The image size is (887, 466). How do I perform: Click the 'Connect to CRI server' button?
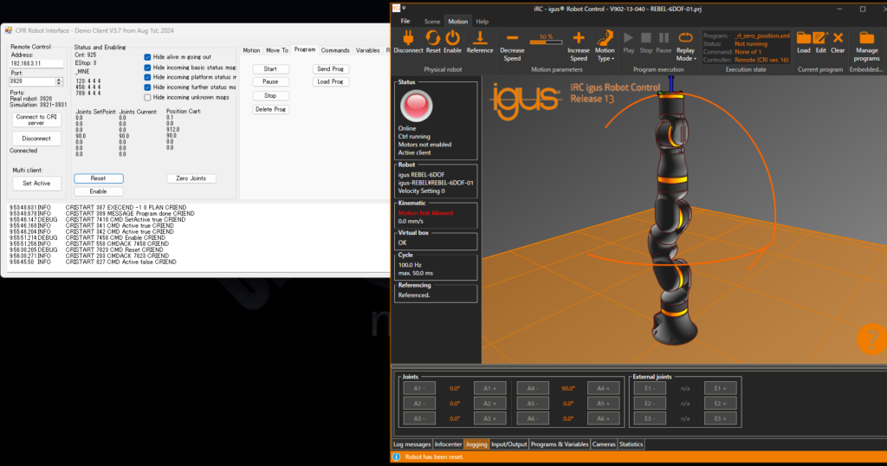[x=37, y=120]
